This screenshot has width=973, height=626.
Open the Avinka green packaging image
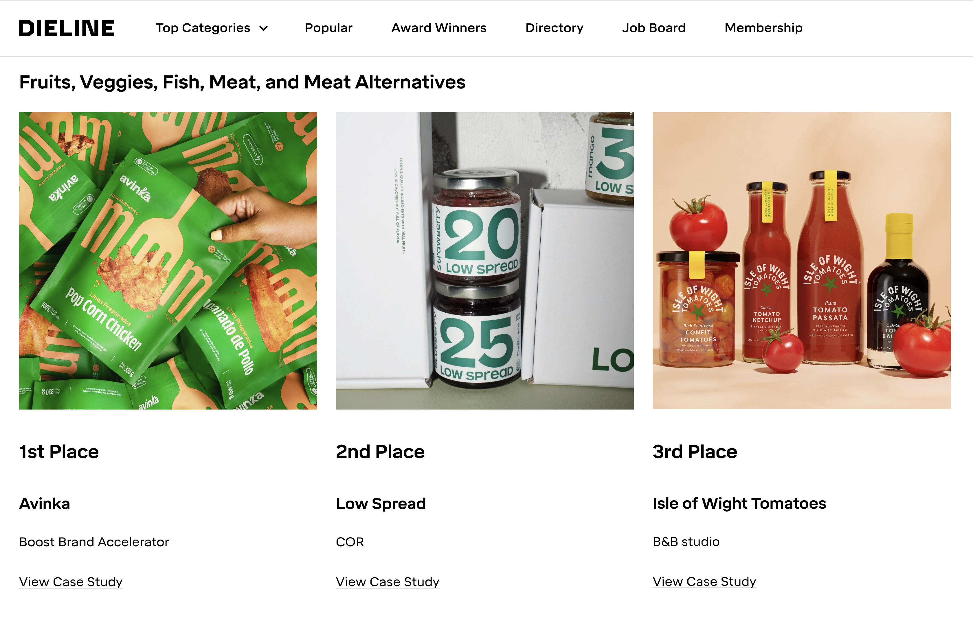click(x=168, y=261)
